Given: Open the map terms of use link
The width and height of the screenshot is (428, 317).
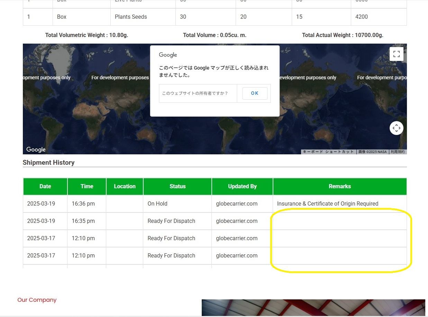Looking at the screenshot, I should (x=398, y=152).
